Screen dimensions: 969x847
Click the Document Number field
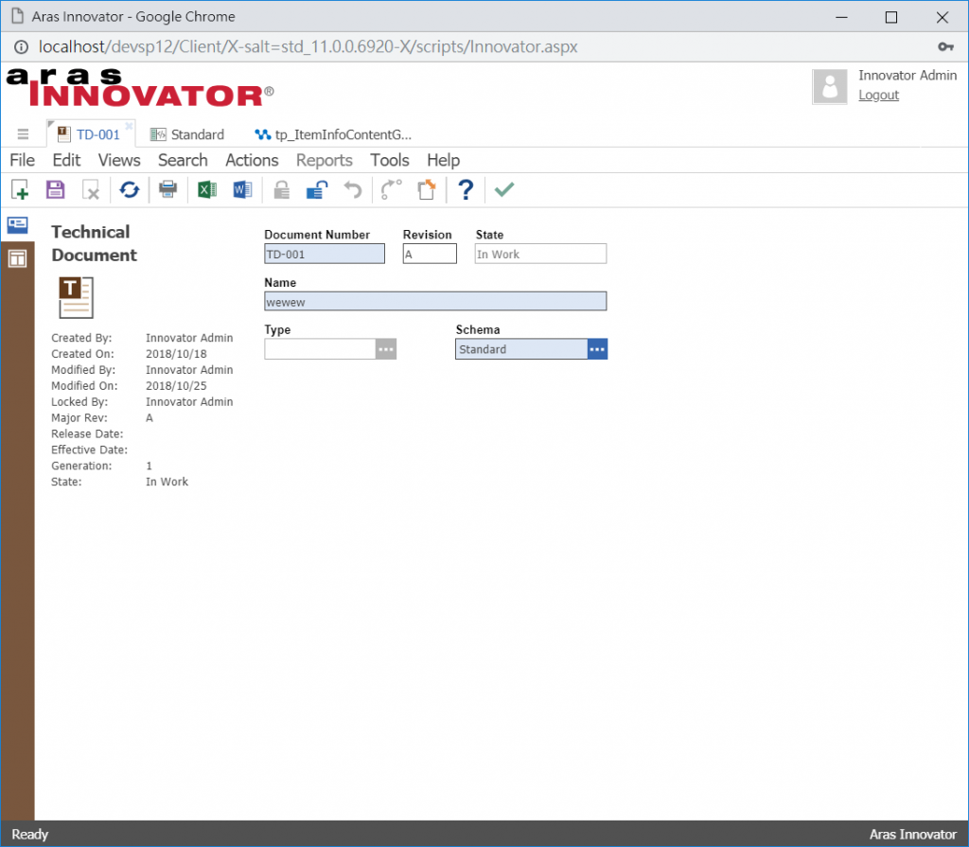pyautogui.click(x=325, y=254)
